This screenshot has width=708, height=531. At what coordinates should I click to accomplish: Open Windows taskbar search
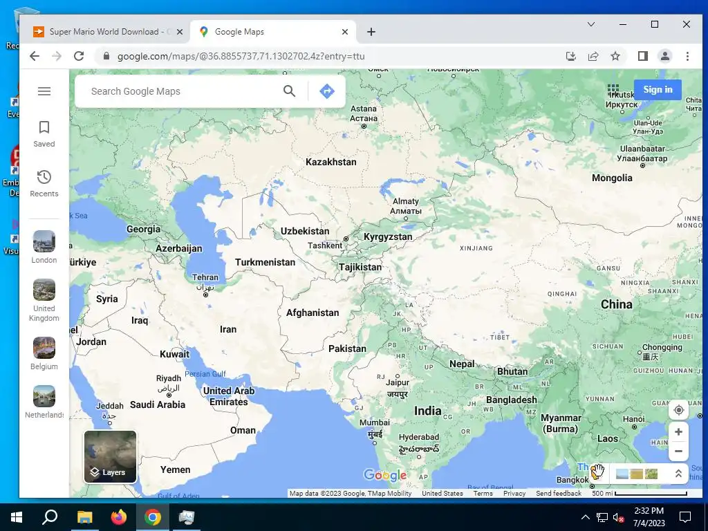click(50, 517)
